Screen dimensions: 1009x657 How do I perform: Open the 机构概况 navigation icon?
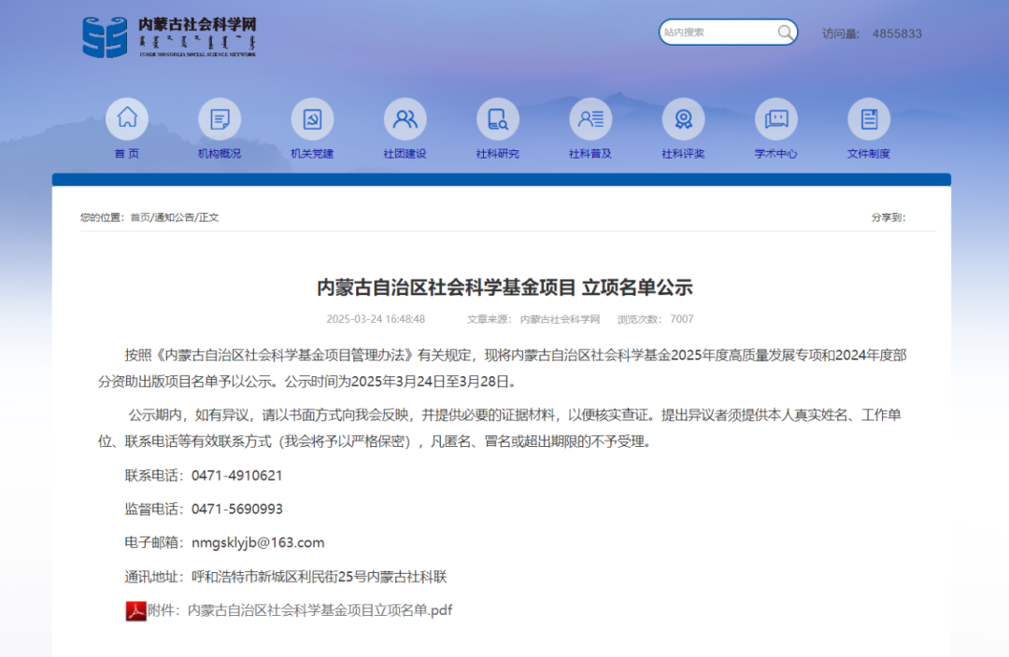(x=220, y=119)
